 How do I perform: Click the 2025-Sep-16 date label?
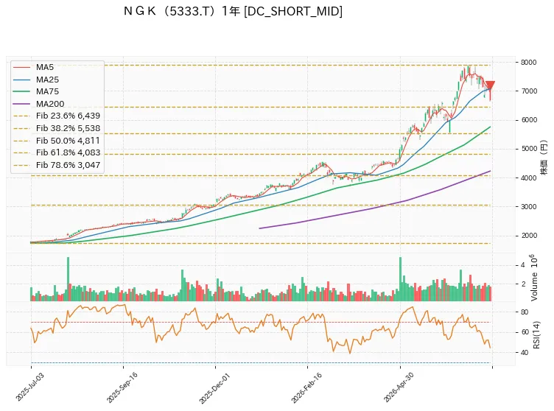(122, 387)
